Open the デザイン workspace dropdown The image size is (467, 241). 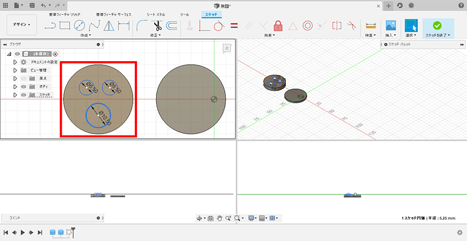point(21,24)
